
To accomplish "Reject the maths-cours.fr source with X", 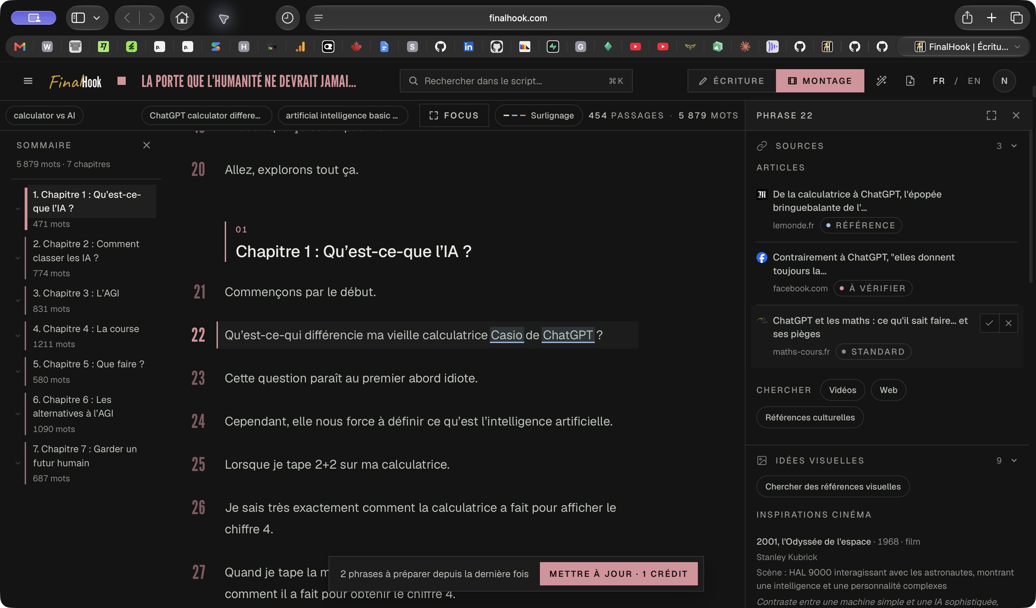I will (1009, 323).
